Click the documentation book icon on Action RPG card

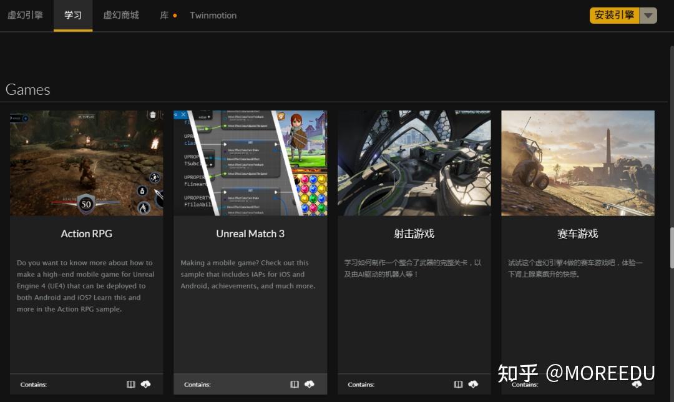pyautogui.click(x=130, y=385)
